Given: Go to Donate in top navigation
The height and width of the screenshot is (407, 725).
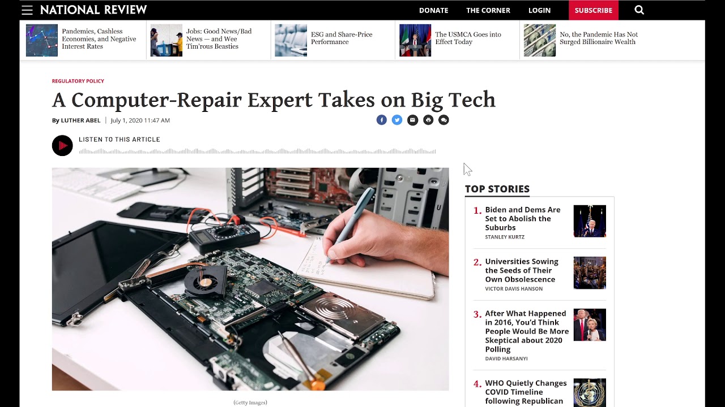Looking at the screenshot, I should point(434,10).
